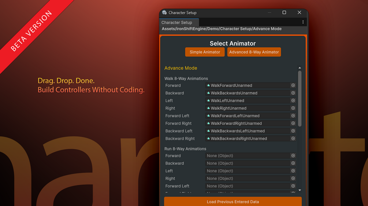Switch to the Character Setup tab

click(x=179, y=22)
